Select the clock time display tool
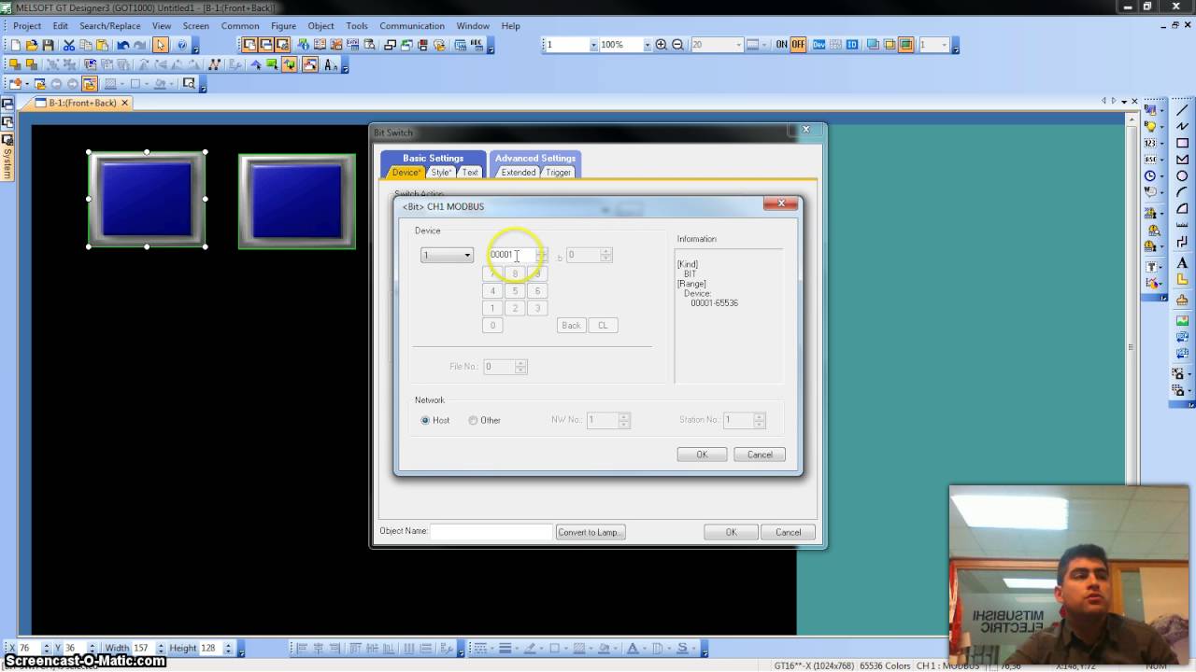Image resolution: width=1196 pixels, height=672 pixels. 1150,175
